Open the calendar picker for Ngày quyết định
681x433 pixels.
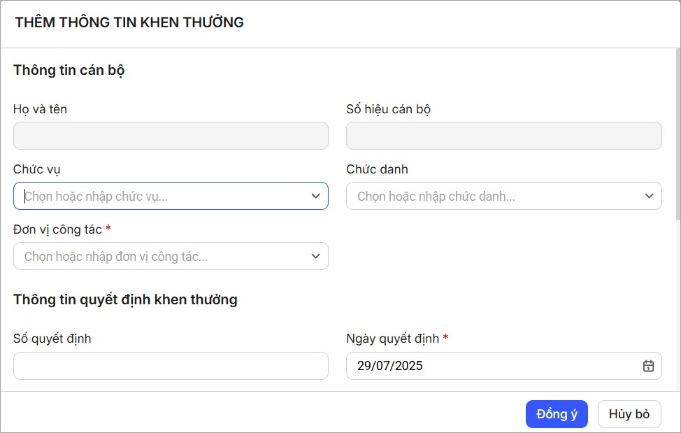(648, 366)
